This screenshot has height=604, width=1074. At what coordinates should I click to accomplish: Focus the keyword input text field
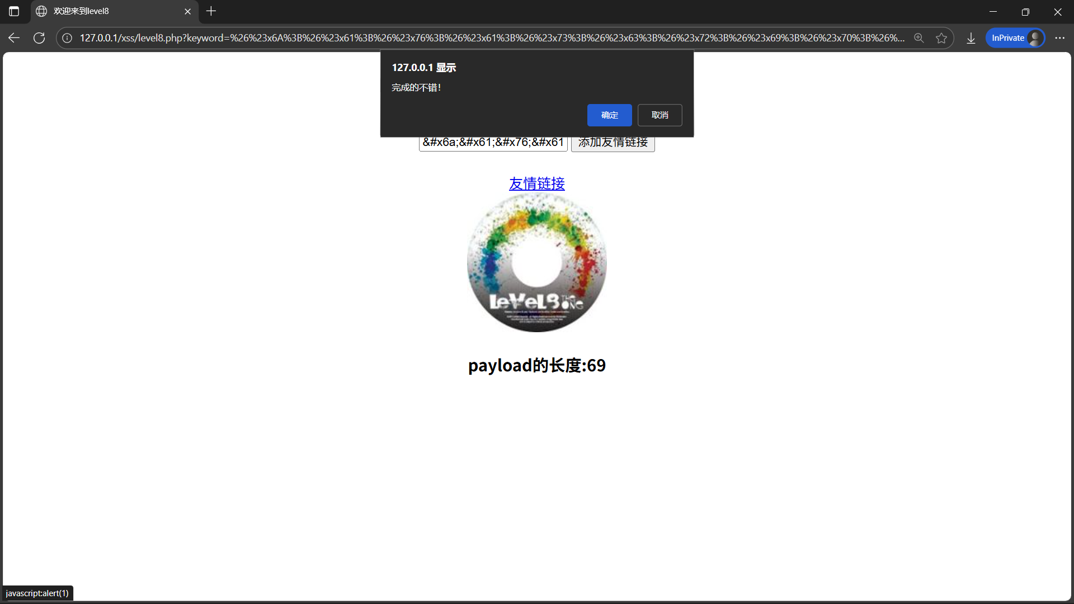[x=493, y=144]
